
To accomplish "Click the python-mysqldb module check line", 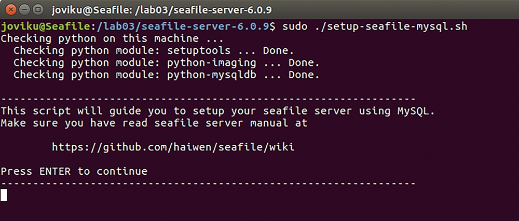I will [167, 75].
